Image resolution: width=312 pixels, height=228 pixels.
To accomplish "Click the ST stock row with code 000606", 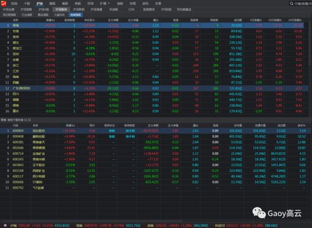I will point(154,182).
